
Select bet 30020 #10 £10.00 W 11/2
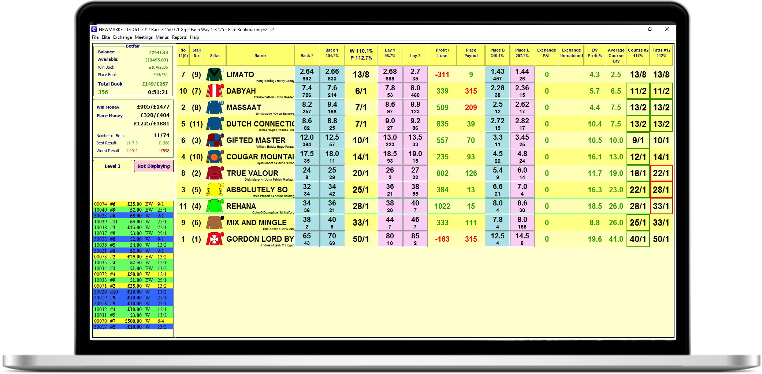[133, 292]
